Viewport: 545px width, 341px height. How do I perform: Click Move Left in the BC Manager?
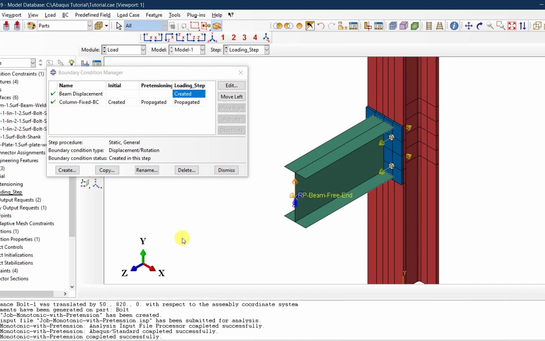coord(231,97)
